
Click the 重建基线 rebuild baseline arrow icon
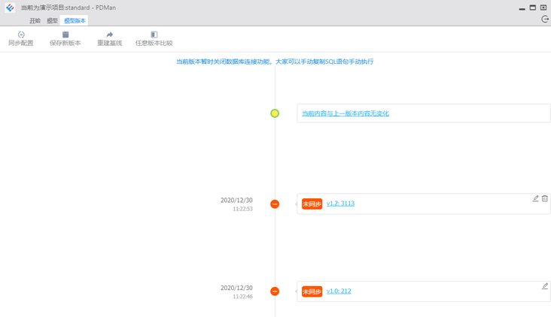[110, 35]
